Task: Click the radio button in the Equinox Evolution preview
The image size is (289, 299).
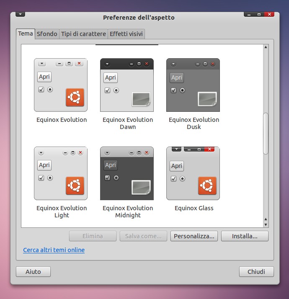Action: 50,90
